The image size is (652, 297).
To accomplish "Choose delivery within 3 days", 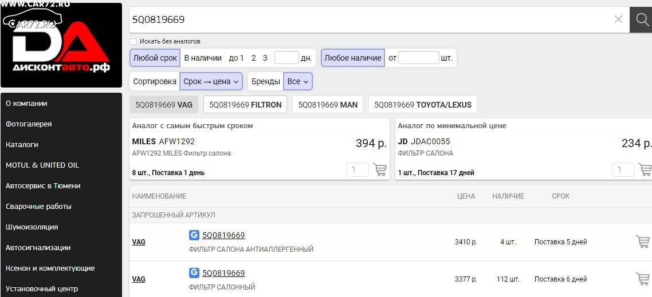I will tap(265, 58).
